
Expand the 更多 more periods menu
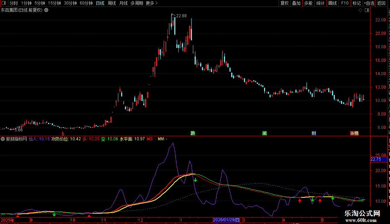click(x=152, y=3)
